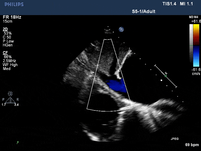The width and height of the screenshot is (201, 151).
Task: Select the circled G gain icon
Action: tap(10, 93)
